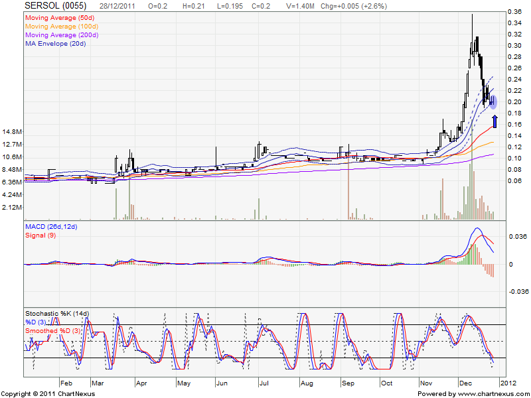Click the MA Envelope (20d) legend
The height and width of the screenshot is (398, 531).
pyautogui.click(x=57, y=44)
